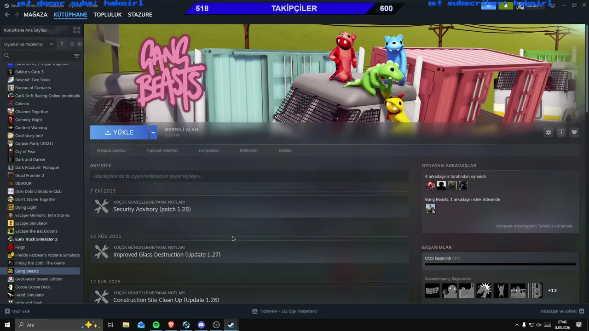Open the Arkadaşlar menu

55,6
